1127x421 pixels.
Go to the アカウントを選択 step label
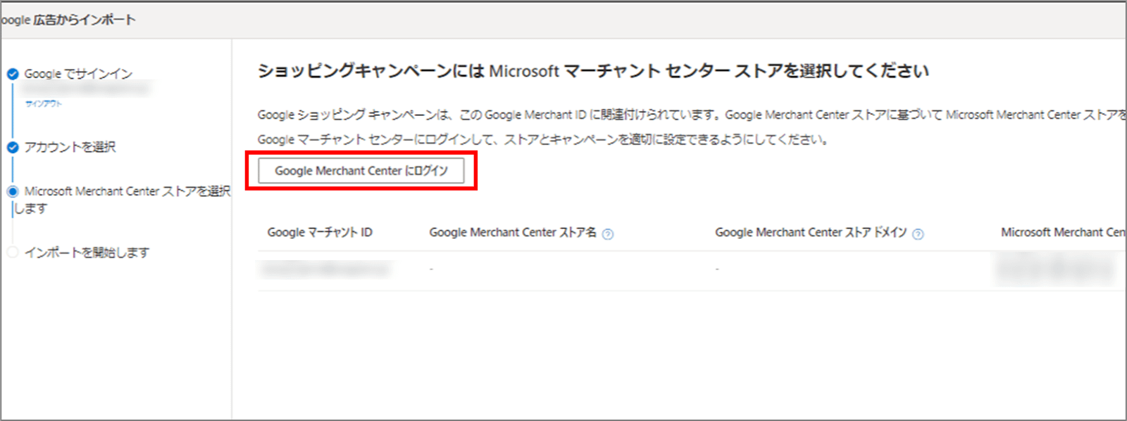point(70,147)
